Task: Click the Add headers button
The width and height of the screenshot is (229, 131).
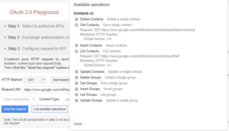Action: click(x=60, y=80)
